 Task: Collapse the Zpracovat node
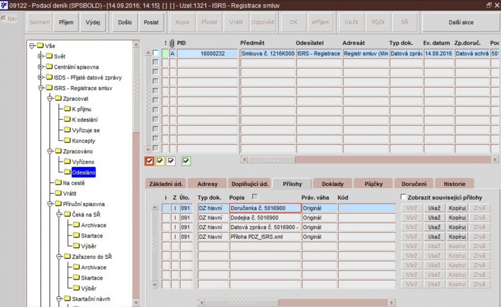click(x=50, y=98)
